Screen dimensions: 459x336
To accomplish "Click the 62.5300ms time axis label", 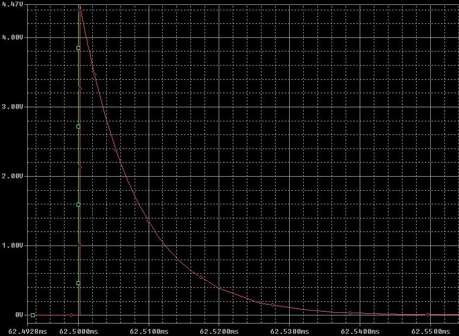I will [290, 332].
